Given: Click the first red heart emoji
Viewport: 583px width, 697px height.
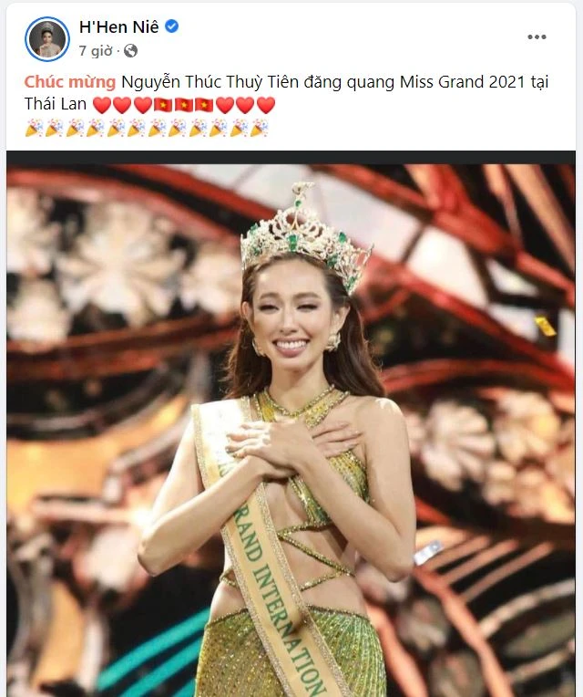Looking at the screenshot, I should tap(102, 105).
